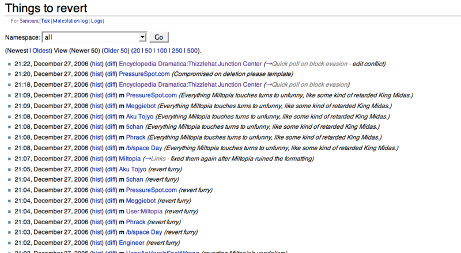This screenshot has height=253, width=461.
Task: Open Samsara's Talk page link
Action: pyautogui.click(x=45, y=21)
